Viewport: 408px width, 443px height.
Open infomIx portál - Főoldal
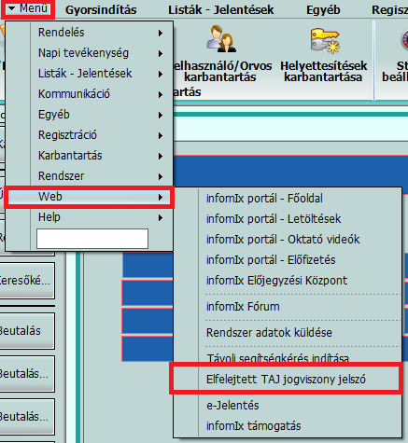click(264, 199)
